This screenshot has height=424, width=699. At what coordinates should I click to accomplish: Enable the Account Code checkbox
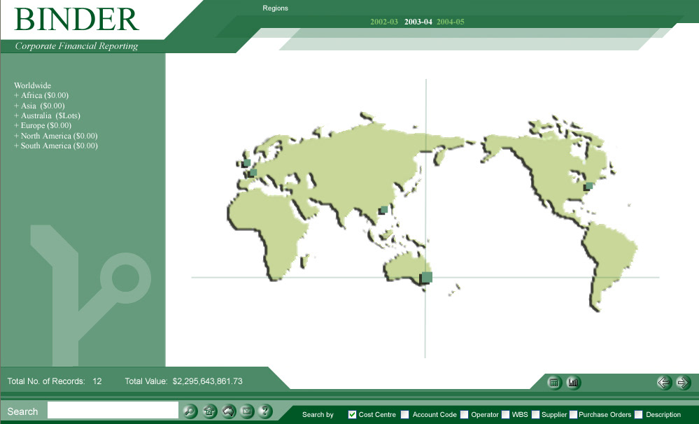tap(405, 415)
